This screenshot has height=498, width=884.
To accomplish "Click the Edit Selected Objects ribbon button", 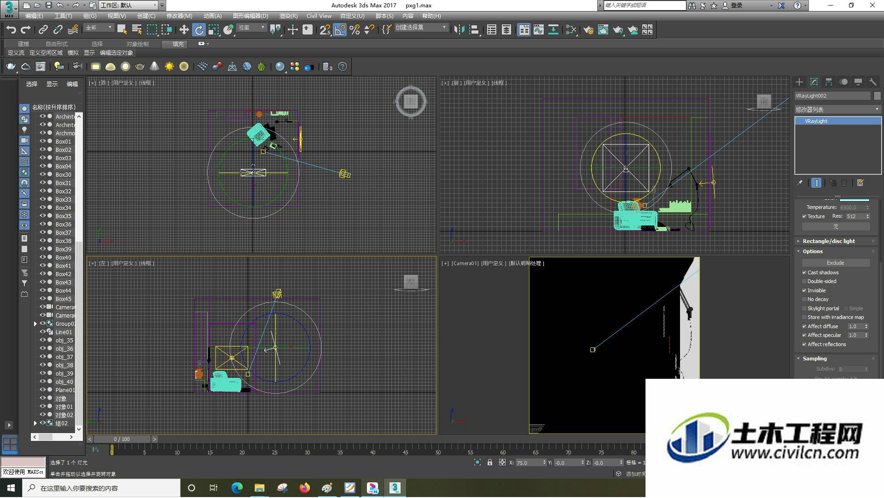I will pyautogui.click(x=116, y=53).
